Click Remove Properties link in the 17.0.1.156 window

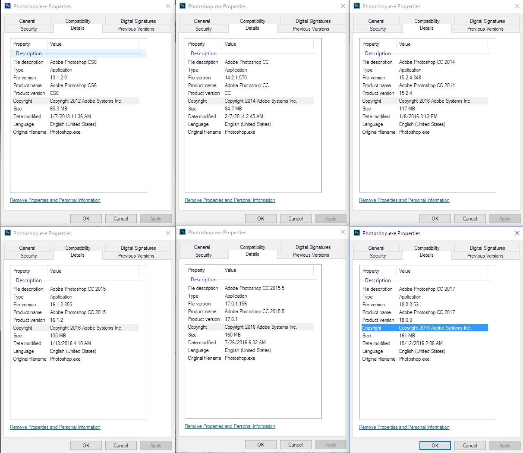(230, 426)
